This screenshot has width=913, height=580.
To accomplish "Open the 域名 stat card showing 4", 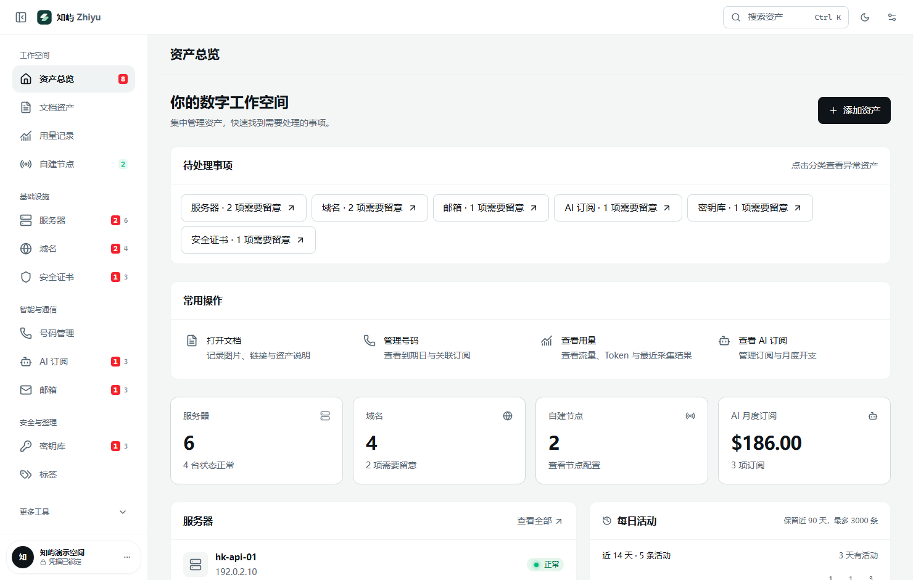I will (439, 441).
